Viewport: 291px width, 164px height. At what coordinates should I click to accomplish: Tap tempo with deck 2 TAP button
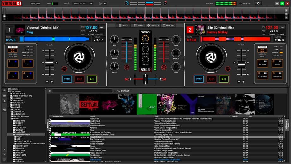tap(282, 27)
